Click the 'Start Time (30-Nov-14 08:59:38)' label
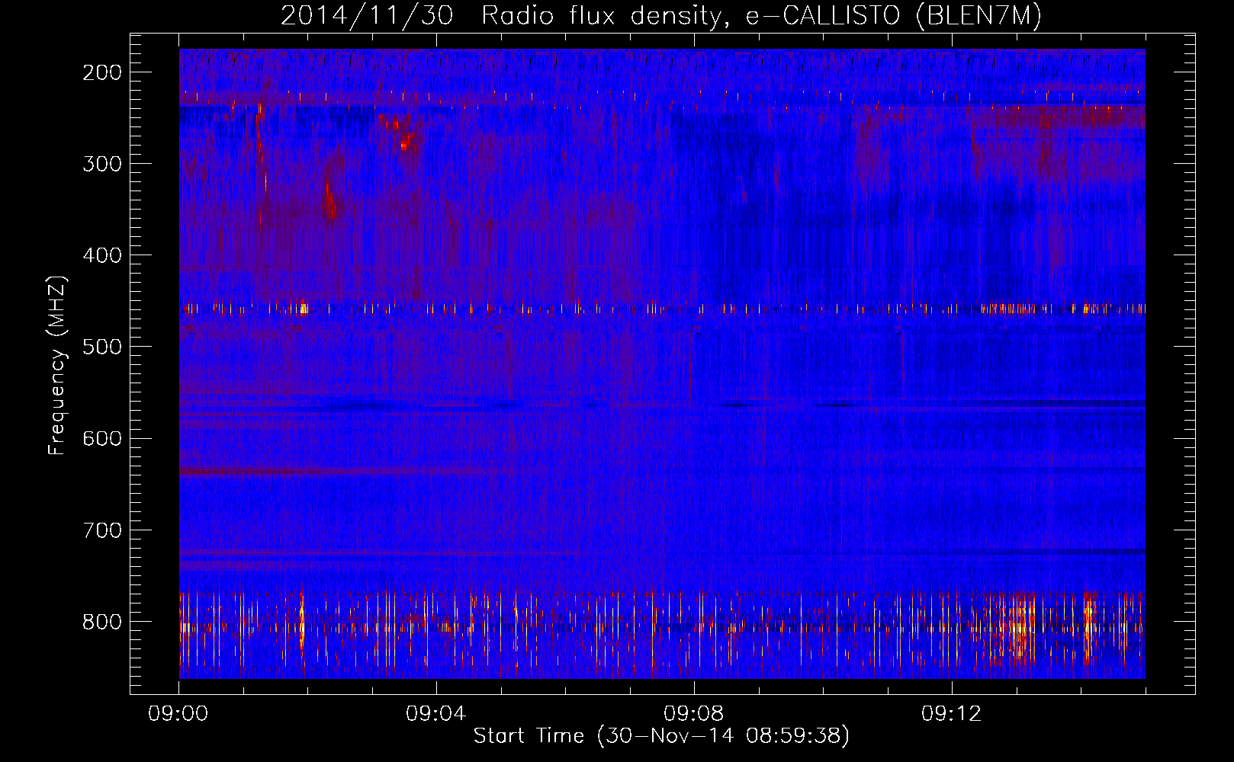1234x762 pixels. coord(661,736)
